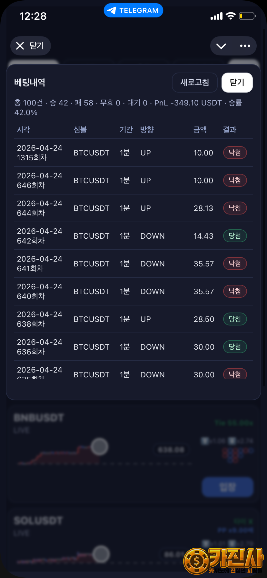Click the X close icon at top left
Viewport: 267px width, 578px height.
tap(20, 46)
